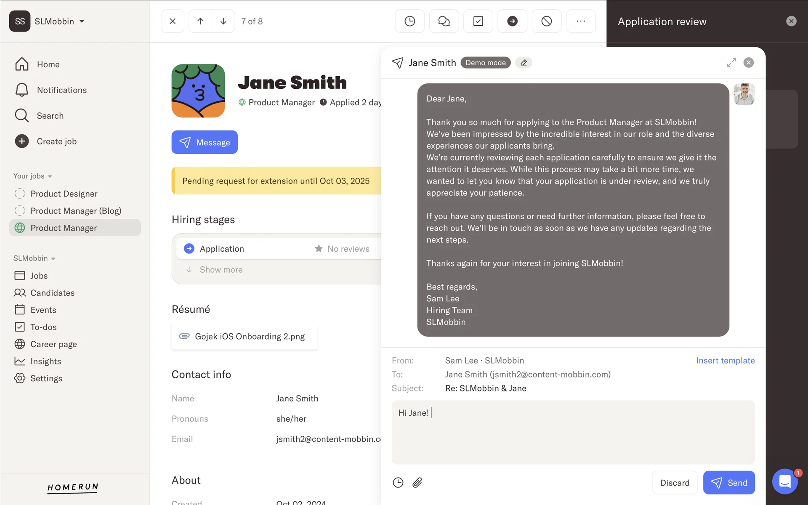Expand the message composer to fullscreen
Viewport: 808px width, 505px height.
[731, 63]
